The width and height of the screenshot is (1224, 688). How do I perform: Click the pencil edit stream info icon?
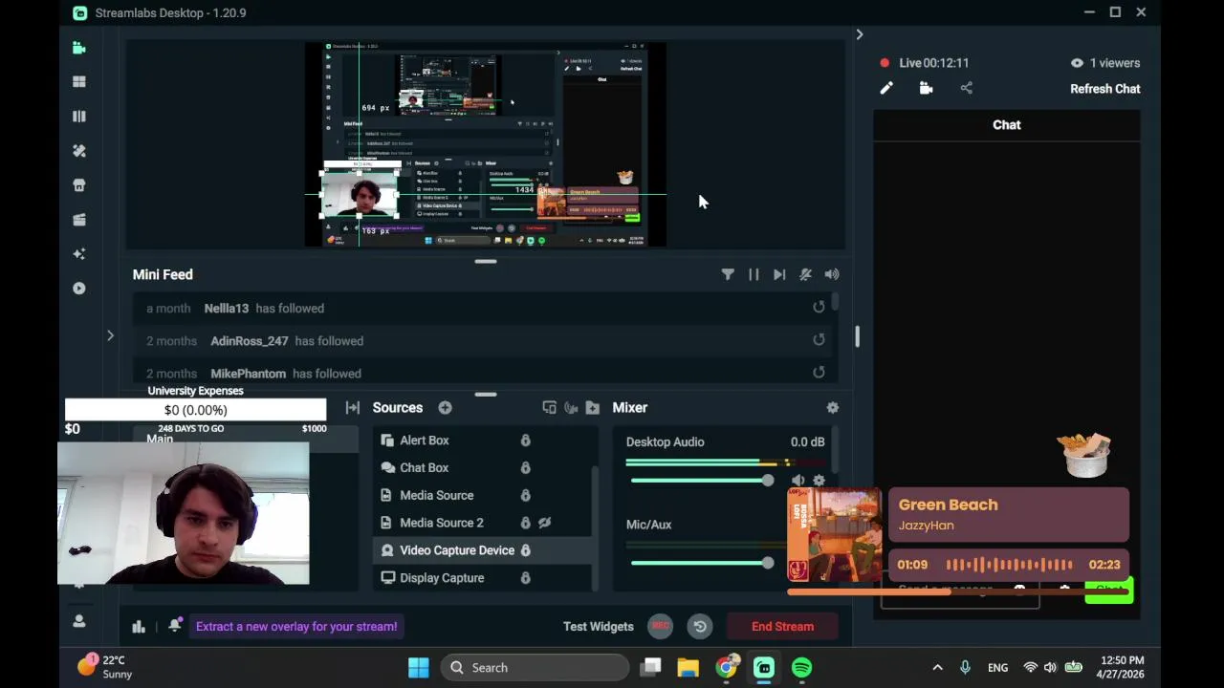(x=886, y=88)
